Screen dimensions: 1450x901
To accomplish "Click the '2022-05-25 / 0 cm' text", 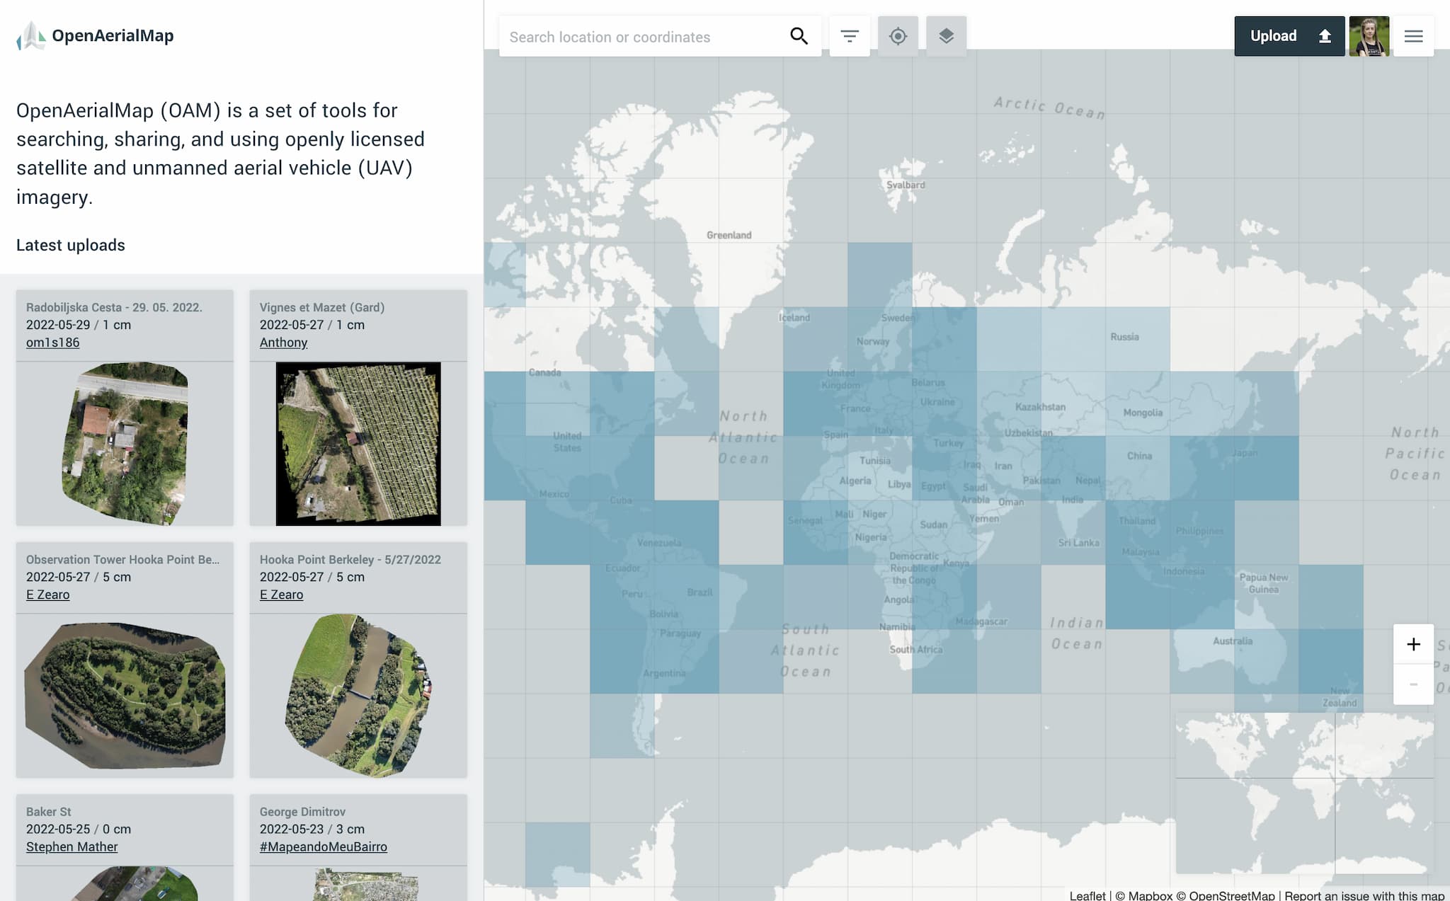I will 79,829.
